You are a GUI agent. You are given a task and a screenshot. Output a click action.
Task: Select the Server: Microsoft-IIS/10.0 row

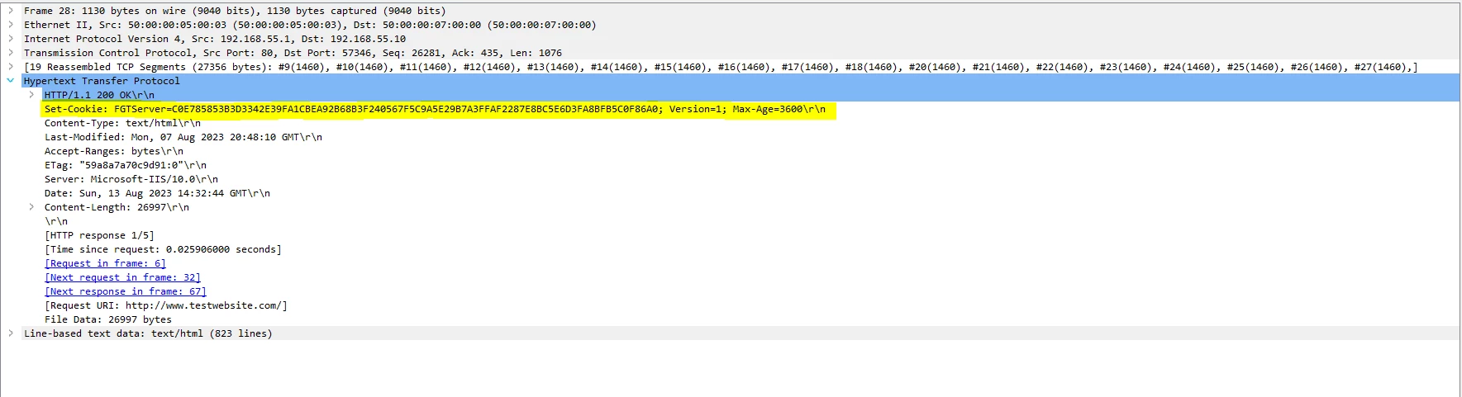click(x=131, y=179)
